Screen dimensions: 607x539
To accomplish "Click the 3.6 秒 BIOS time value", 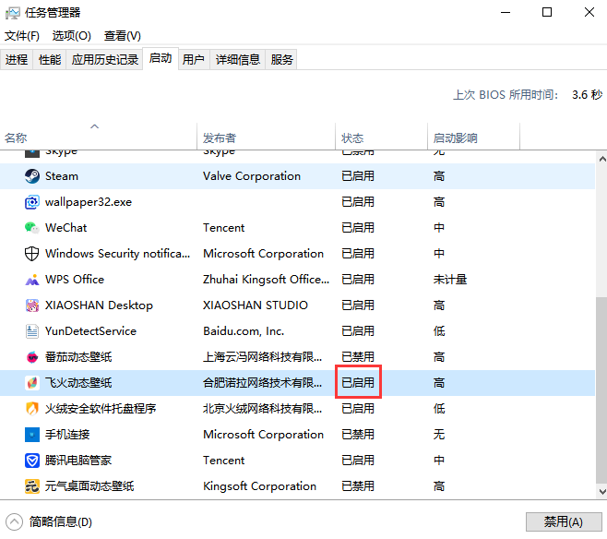I will 588,95.
